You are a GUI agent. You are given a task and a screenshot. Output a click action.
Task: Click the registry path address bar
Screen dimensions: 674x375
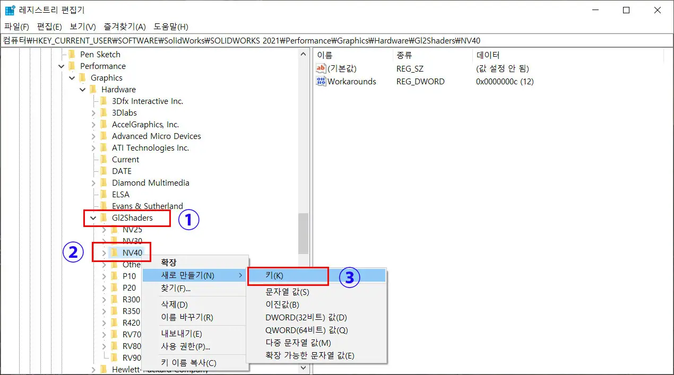pos(337,40)
